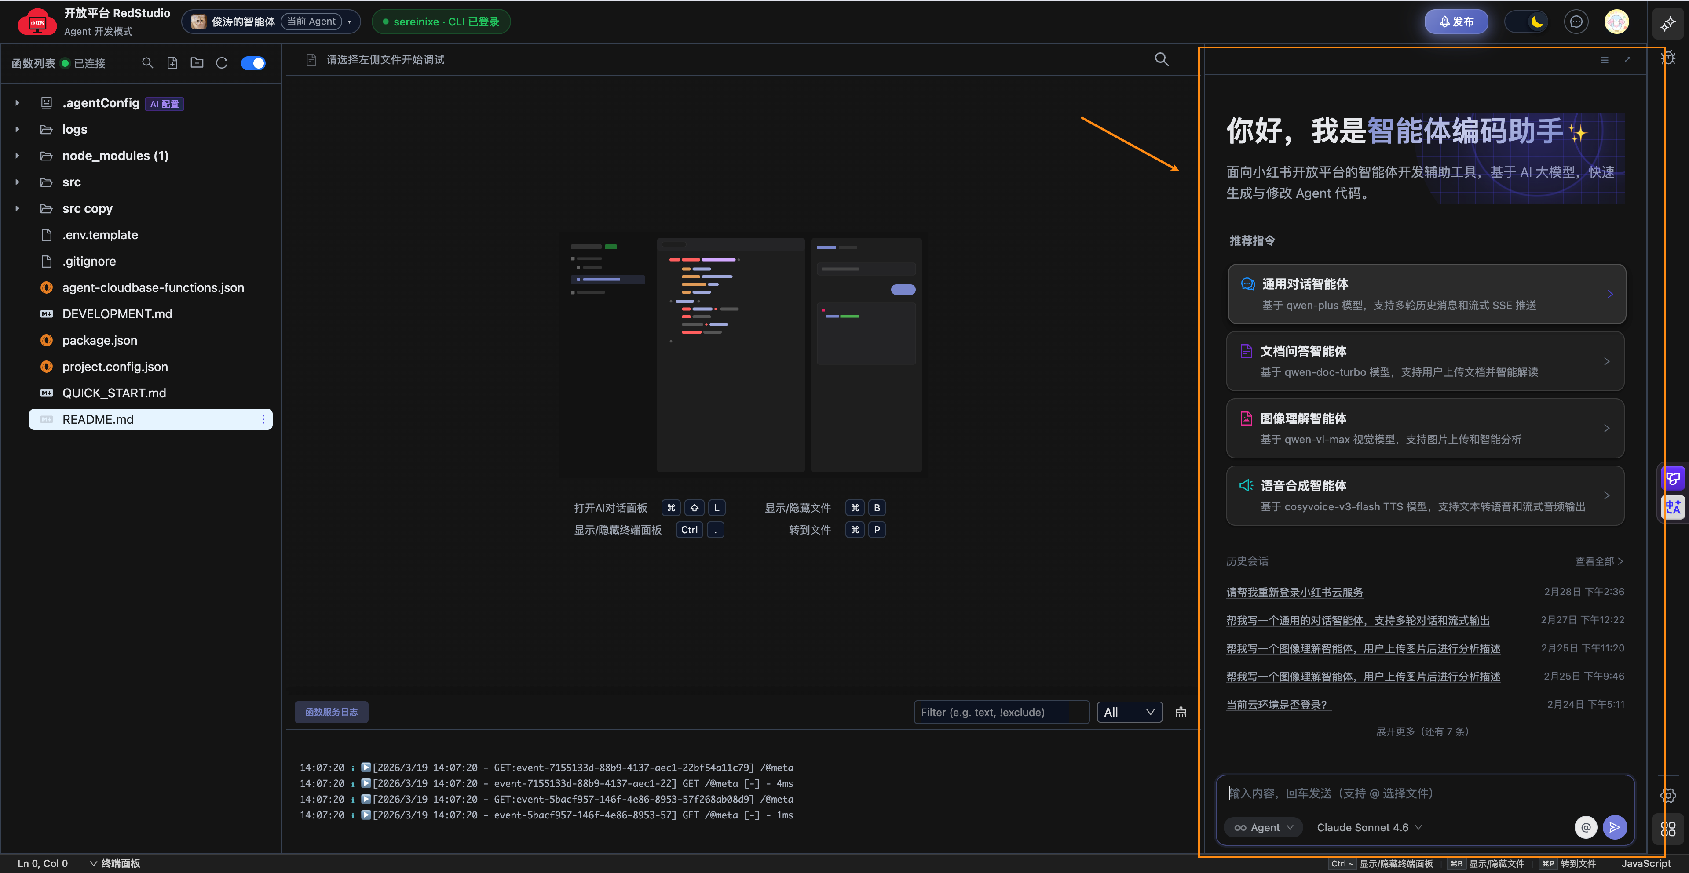Click the log Filter input field
Image resolution: width=1689 pixels, height=873 pixels.
1001,713
